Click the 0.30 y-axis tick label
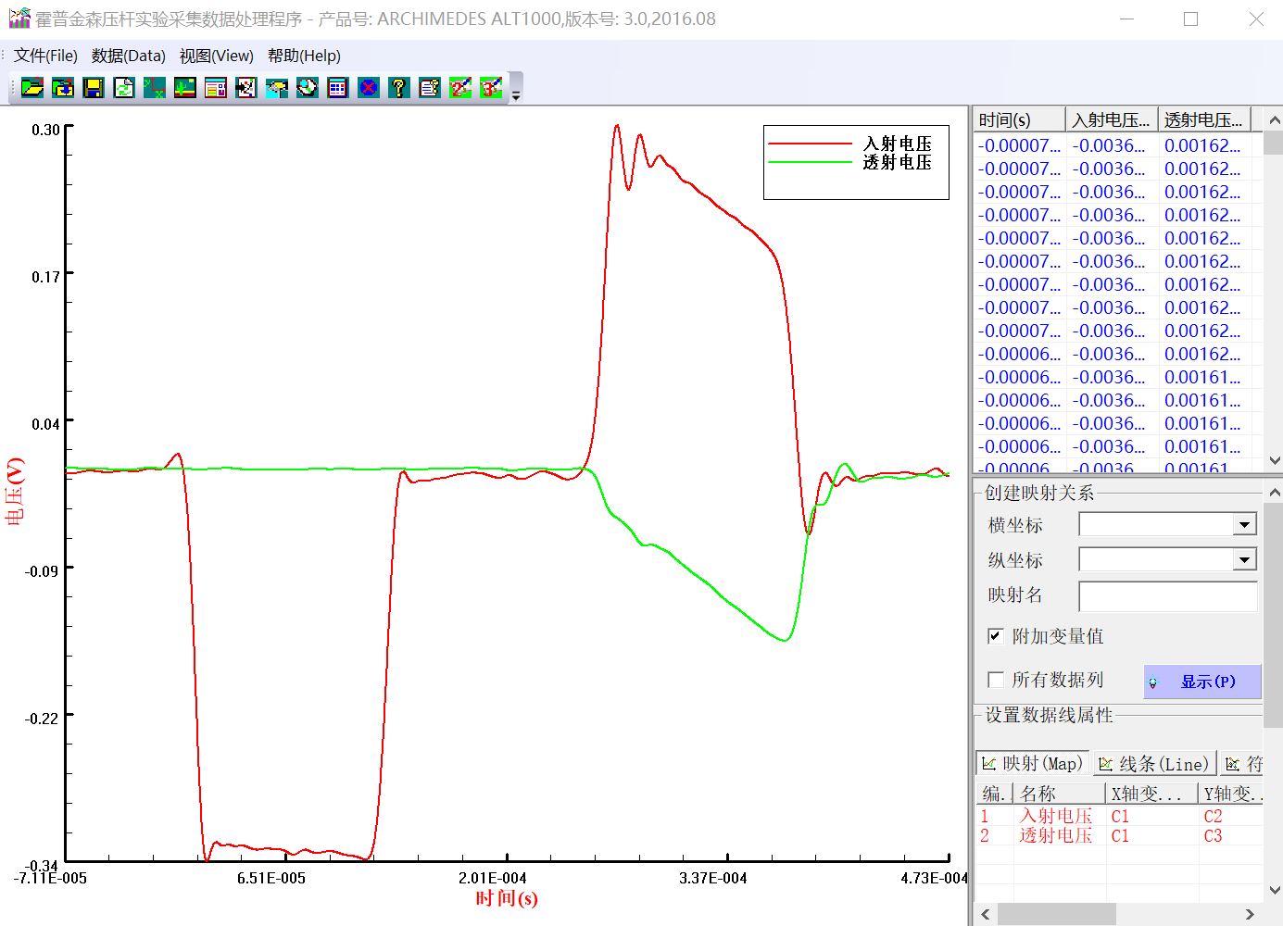This screenshot has width=1283, height=926. (x=45, y=130)
